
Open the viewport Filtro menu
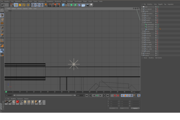pos(31,8)
